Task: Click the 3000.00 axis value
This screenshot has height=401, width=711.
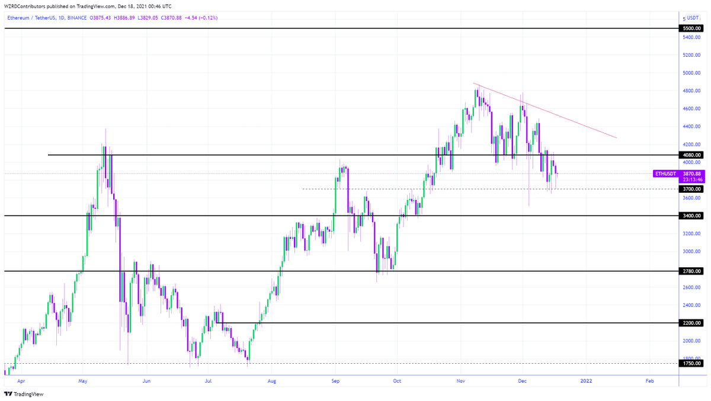Action: pyautogui.click(x=691, y=251)
